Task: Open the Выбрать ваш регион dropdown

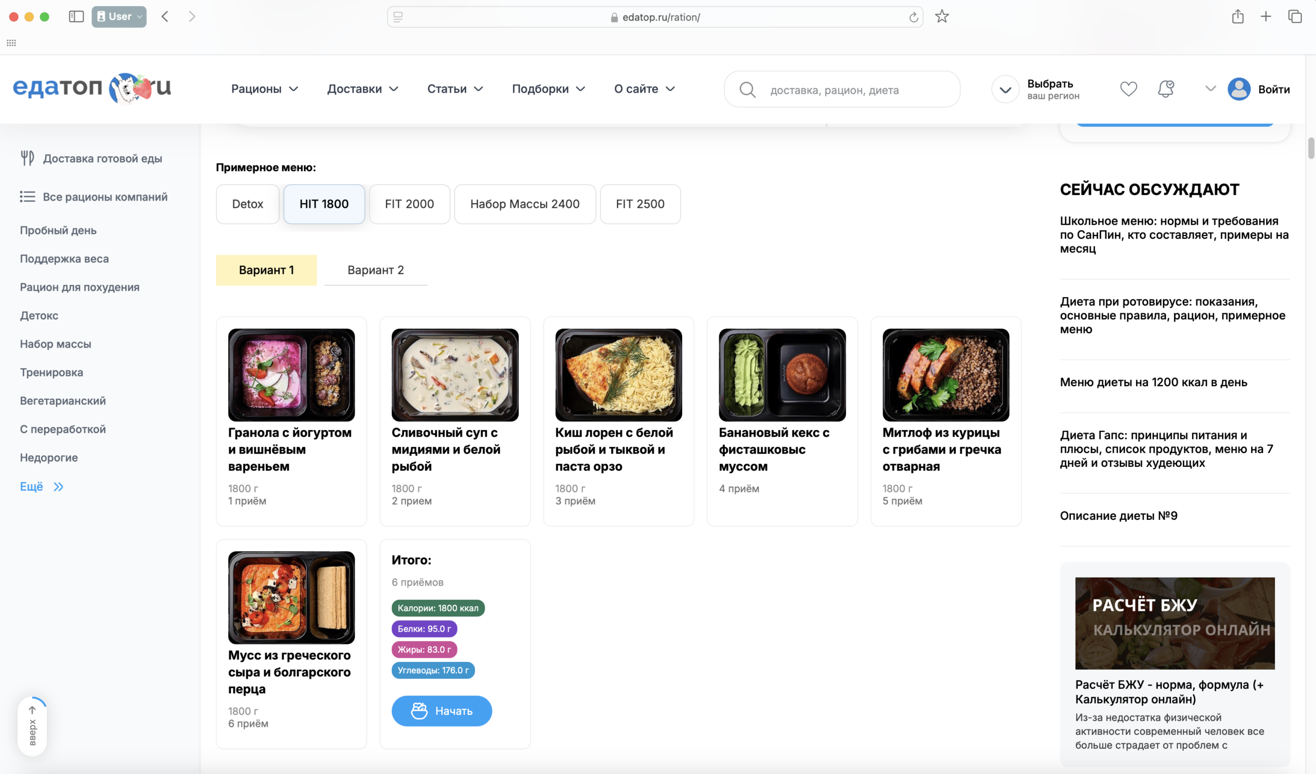Action: click(1006, 89)
